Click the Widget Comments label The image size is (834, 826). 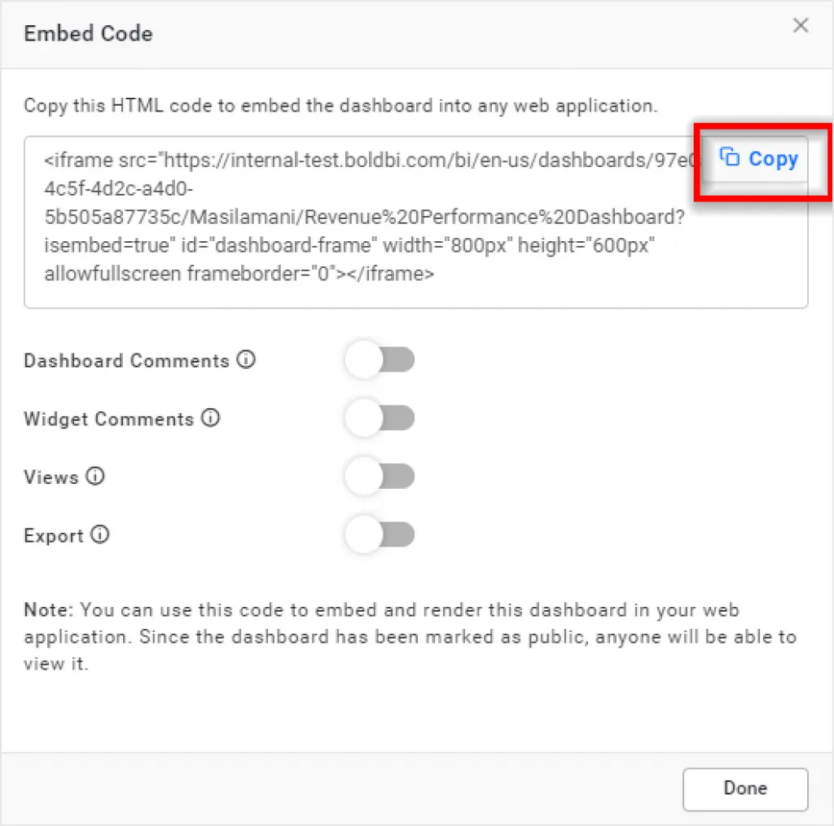click(x=109, y=420)
